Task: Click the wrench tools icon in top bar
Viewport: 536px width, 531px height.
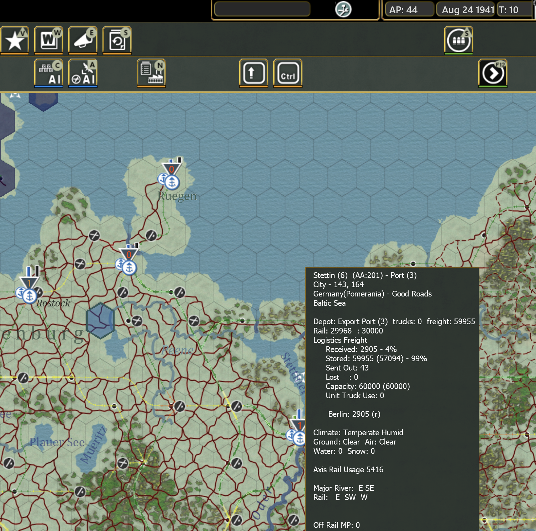Action: pos(343,9)
